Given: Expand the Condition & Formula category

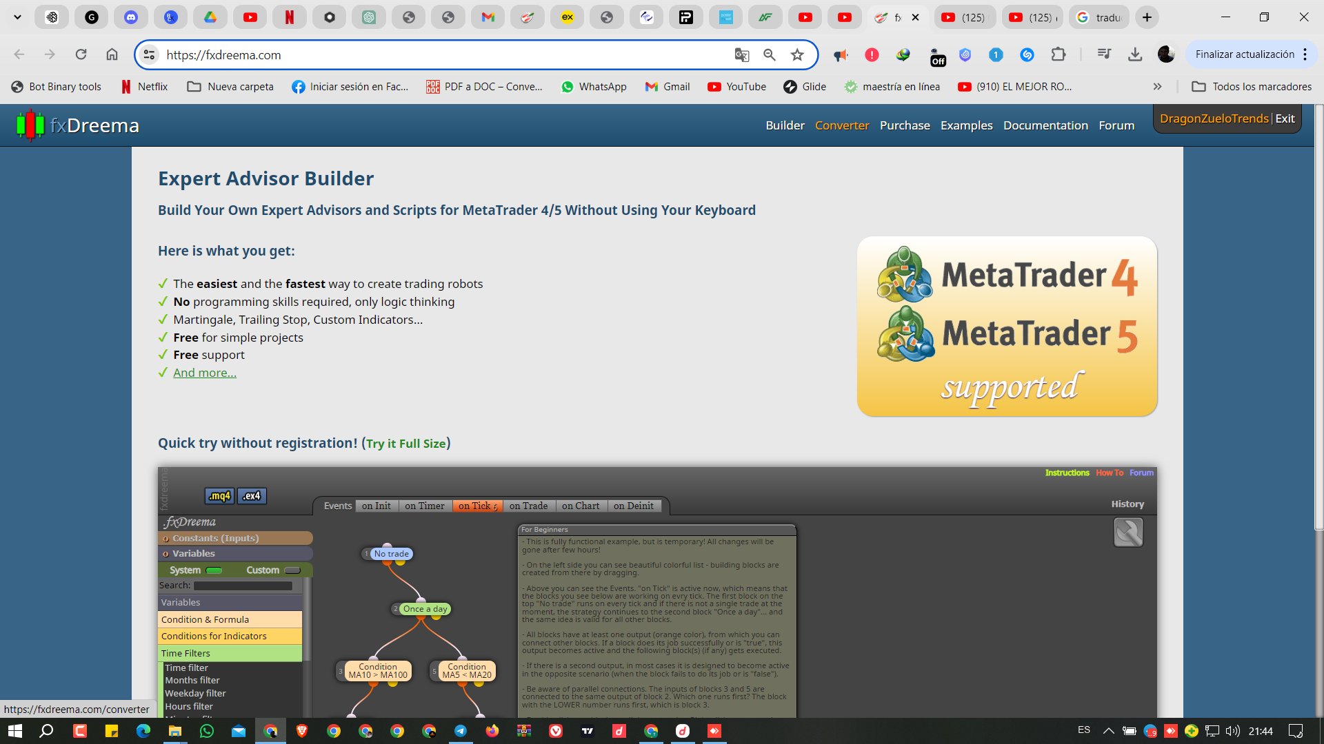Looking at the screenshot, I should tap(230, 619).
